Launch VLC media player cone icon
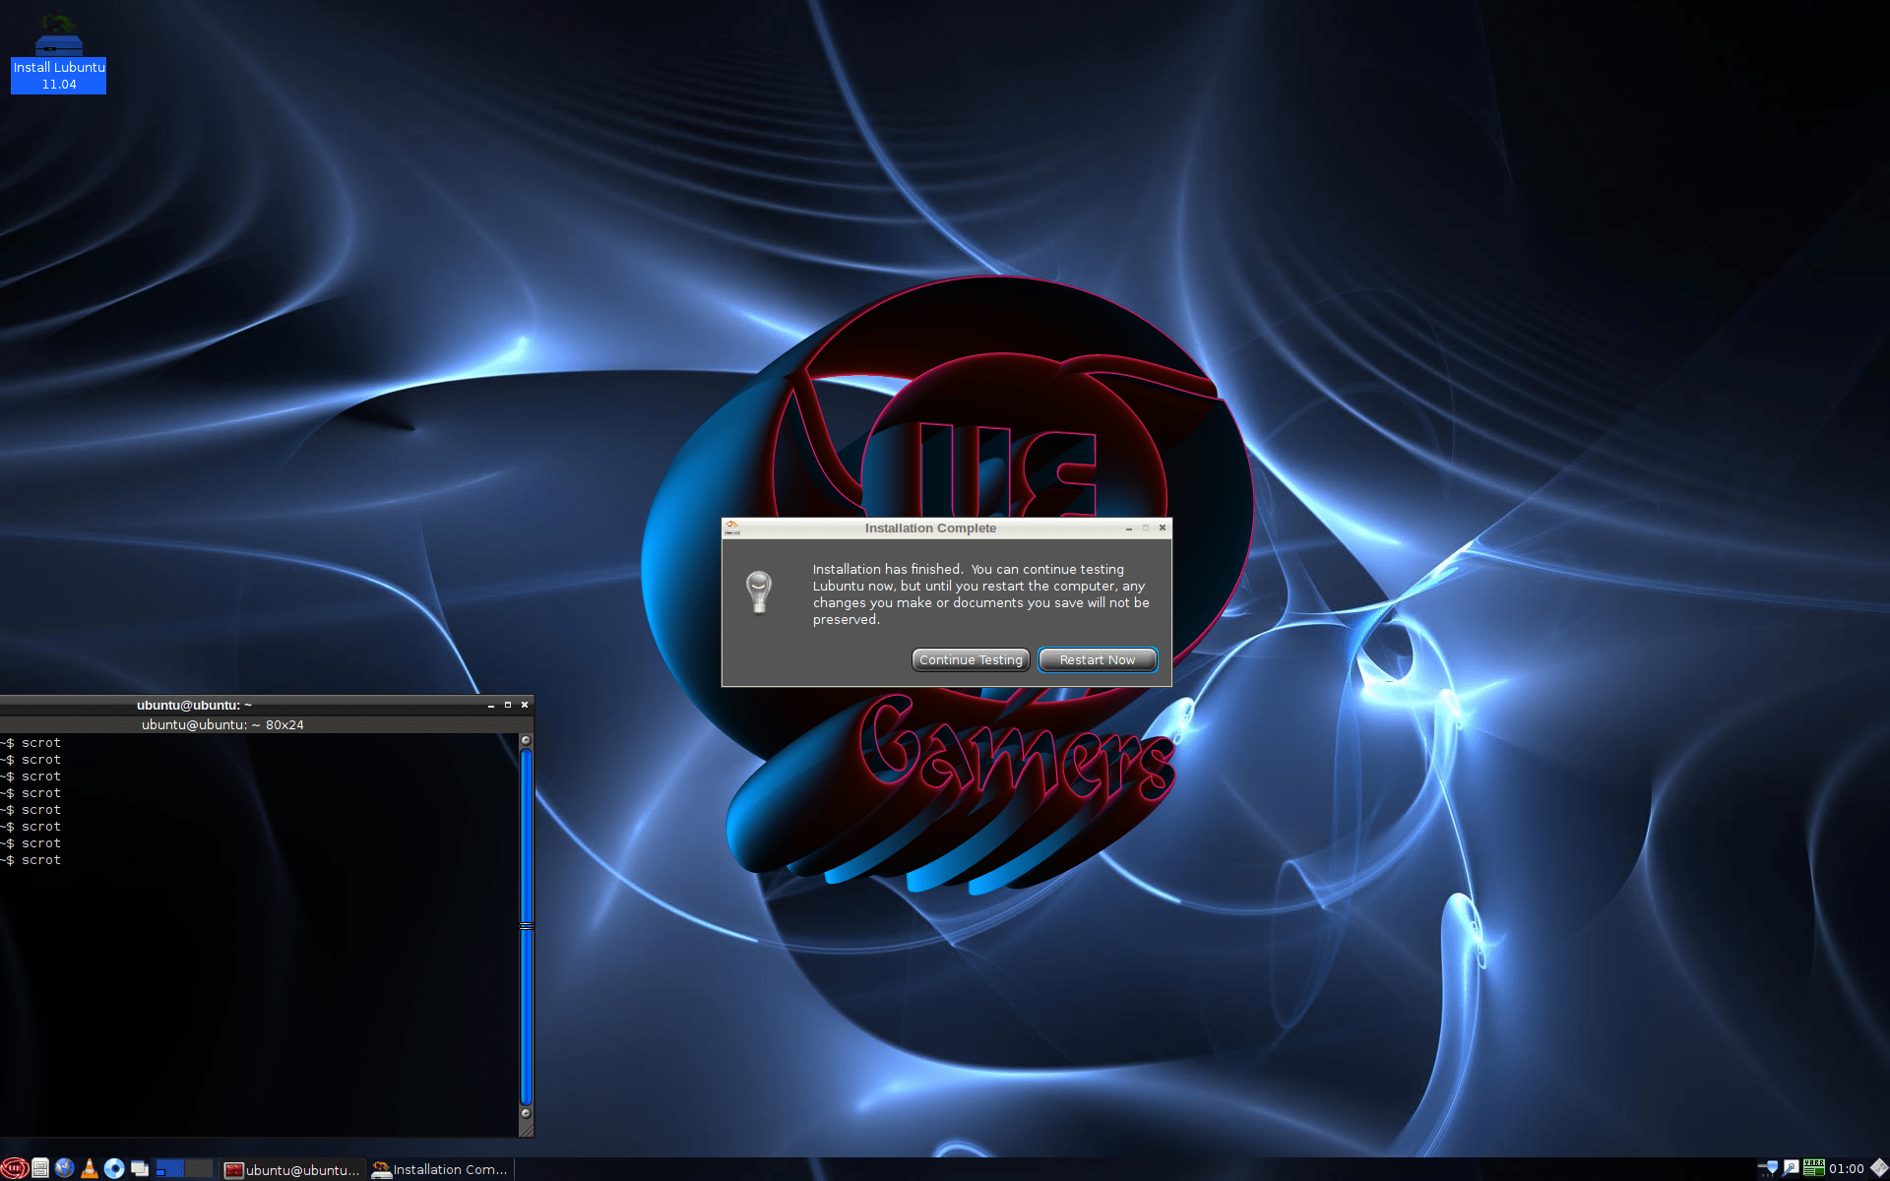Image resolution: width=1890 pixels, height=1181 pixels. [x=90, y=1168]
